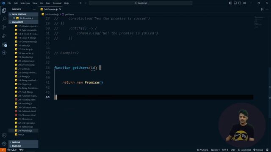Viewport: 271px width, 152px height.
Task: Open 23-Arrays.js file
Action: point(24,76)
